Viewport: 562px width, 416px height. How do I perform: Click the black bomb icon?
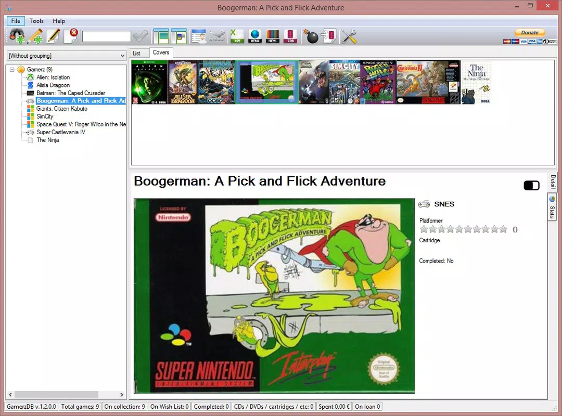coord(311,36)
